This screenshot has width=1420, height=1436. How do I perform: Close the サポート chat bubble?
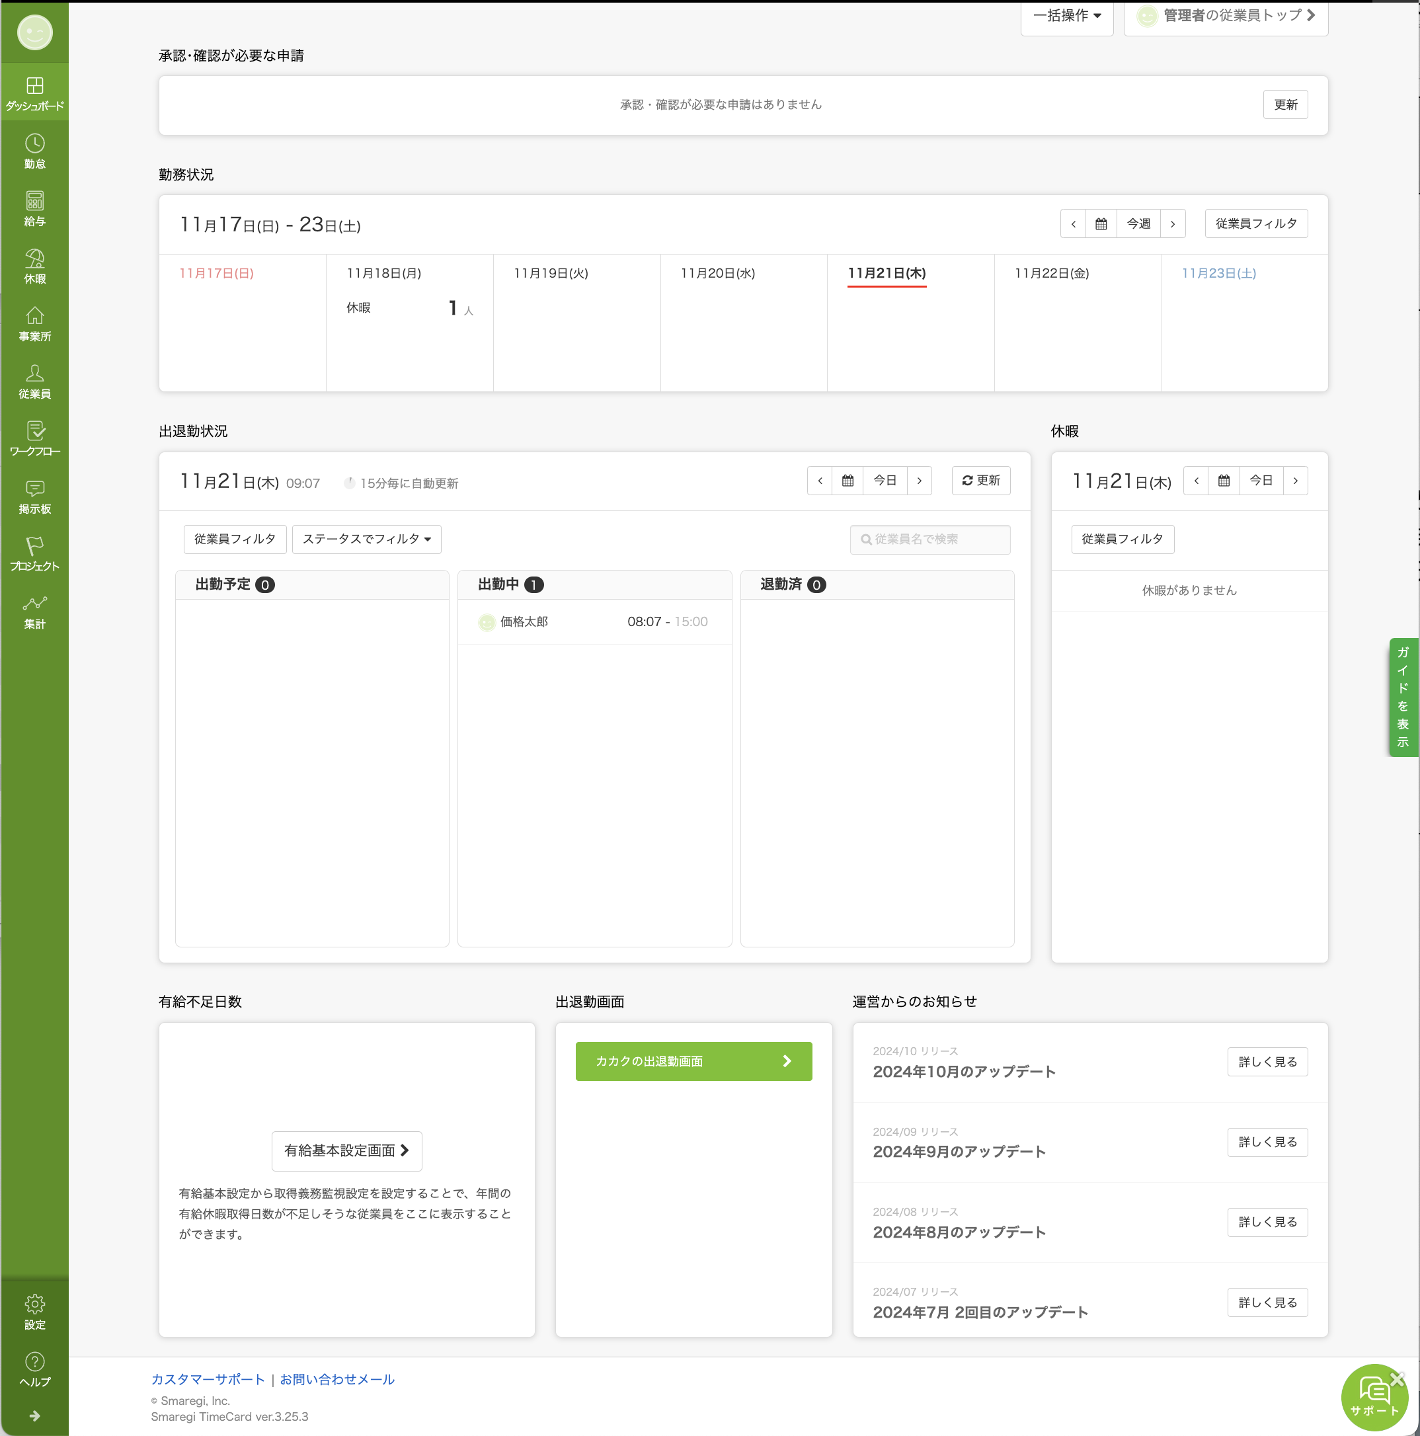pos(1398,1378)
